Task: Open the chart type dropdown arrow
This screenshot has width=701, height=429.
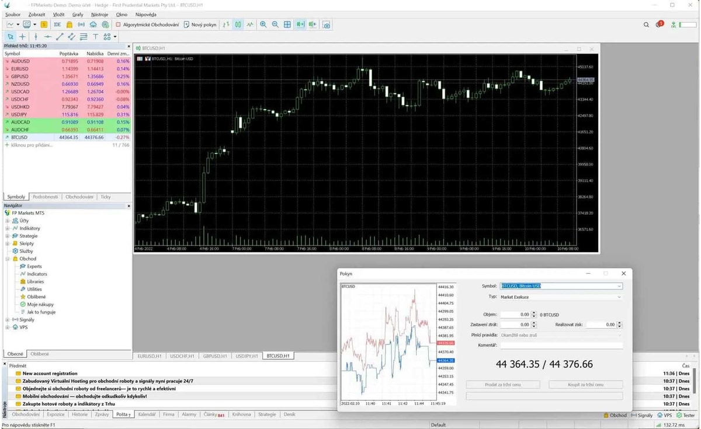Action: tap(18, 25)
